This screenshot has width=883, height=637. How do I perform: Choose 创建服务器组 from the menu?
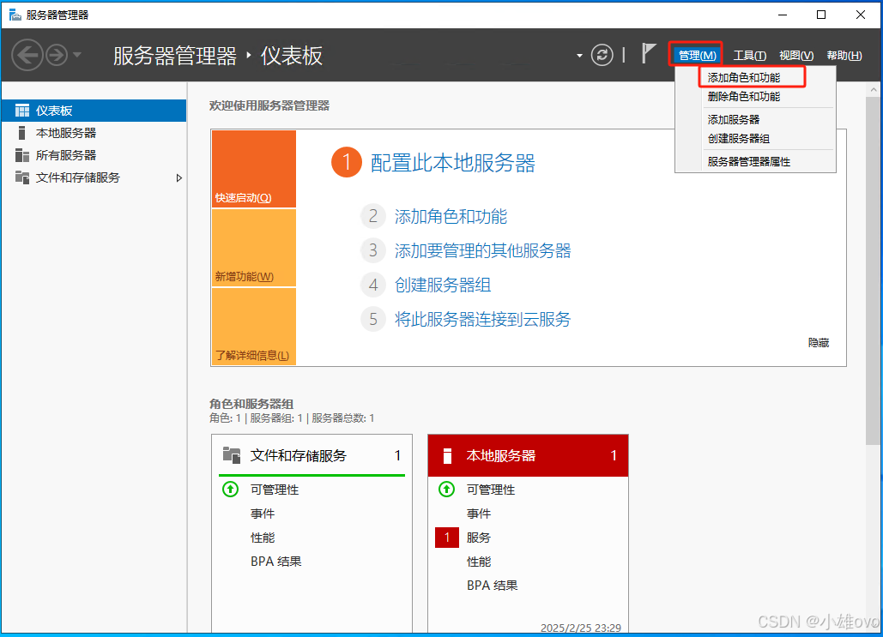(x=738, y=138)
